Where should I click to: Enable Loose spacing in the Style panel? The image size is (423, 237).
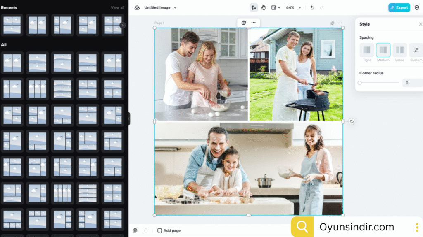399,51
